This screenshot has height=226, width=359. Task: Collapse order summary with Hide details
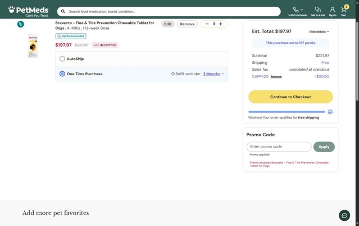(319, 31)
